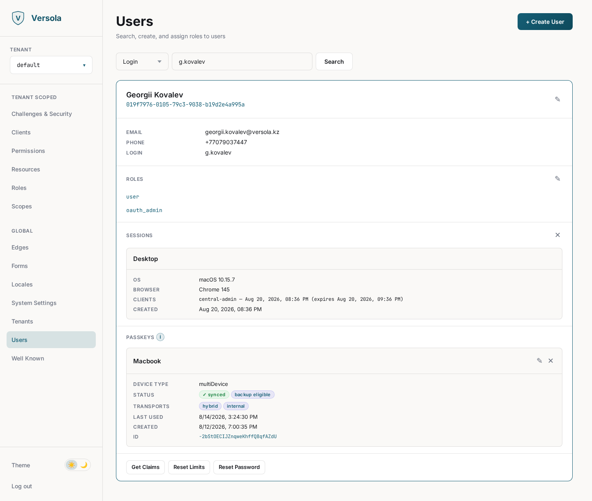Select email georgii.kovalev@versola.kz
Image resolution: width=592 pixels, height=501 pixels.
point(242,132)
